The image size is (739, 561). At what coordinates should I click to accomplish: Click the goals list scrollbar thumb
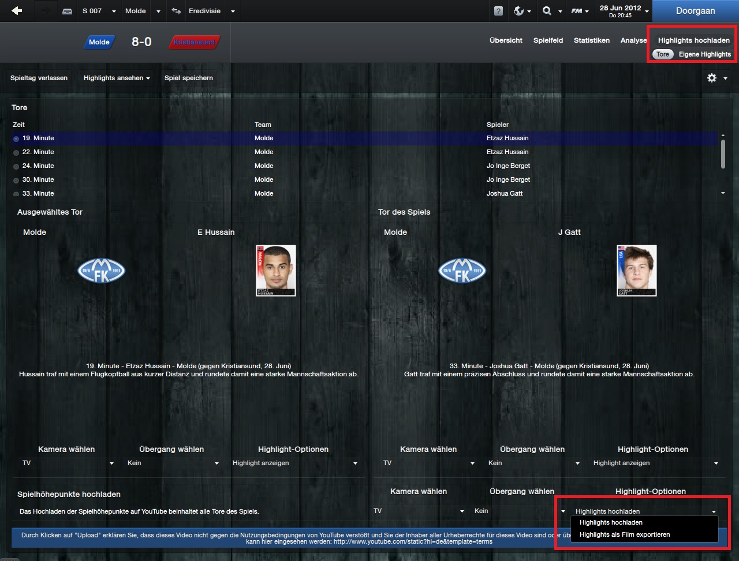[x=723, y=154]
